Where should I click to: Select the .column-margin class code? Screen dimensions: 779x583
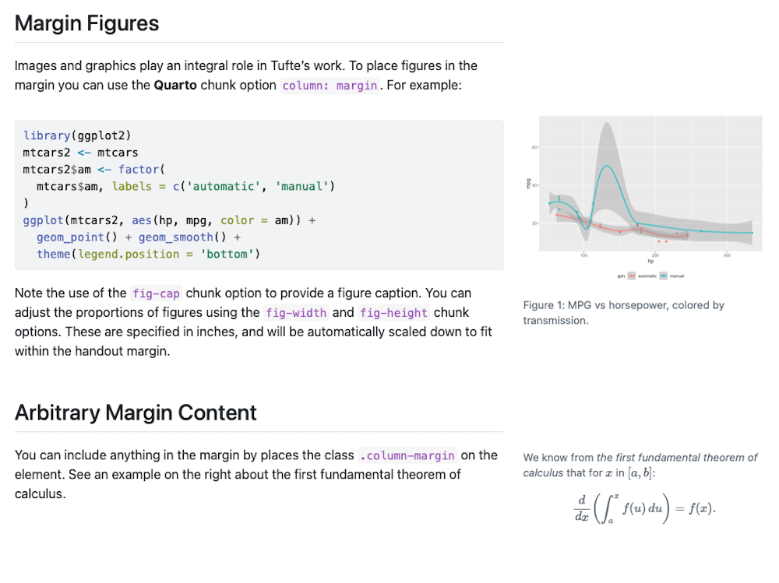click(407, 455)
